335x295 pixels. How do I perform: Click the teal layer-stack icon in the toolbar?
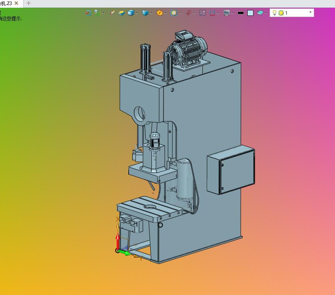click(260, 13)
